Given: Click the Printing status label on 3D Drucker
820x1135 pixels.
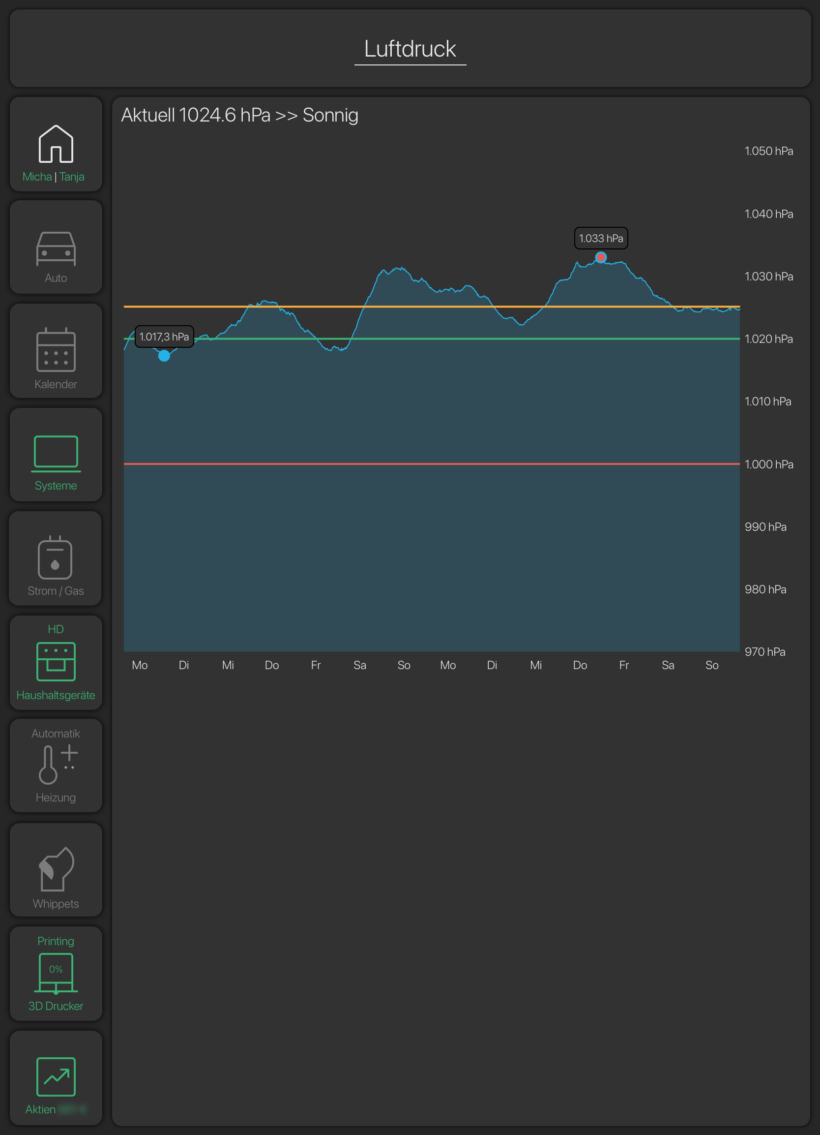Looking at the screenshot, I should [56, 941].
